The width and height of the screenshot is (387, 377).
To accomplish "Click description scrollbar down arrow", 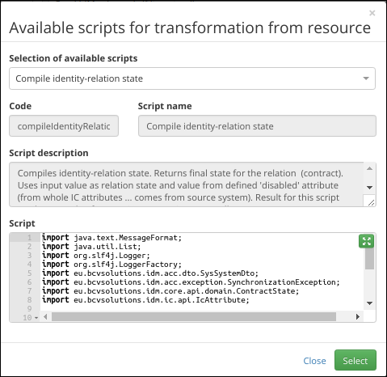I will (369, 188).
